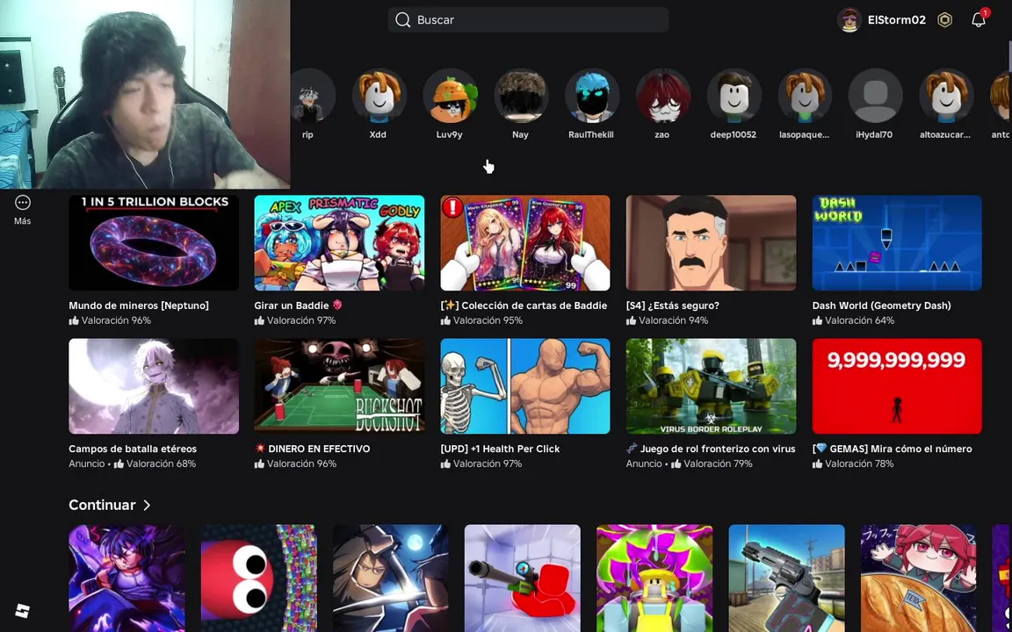Screen dimensions: 1012x632
Task: Click the search magnifier icon
Action: click(402, 20)
